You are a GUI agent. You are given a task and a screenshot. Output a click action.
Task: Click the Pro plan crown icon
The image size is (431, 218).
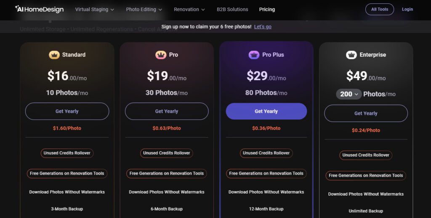(x=160, y=55)
